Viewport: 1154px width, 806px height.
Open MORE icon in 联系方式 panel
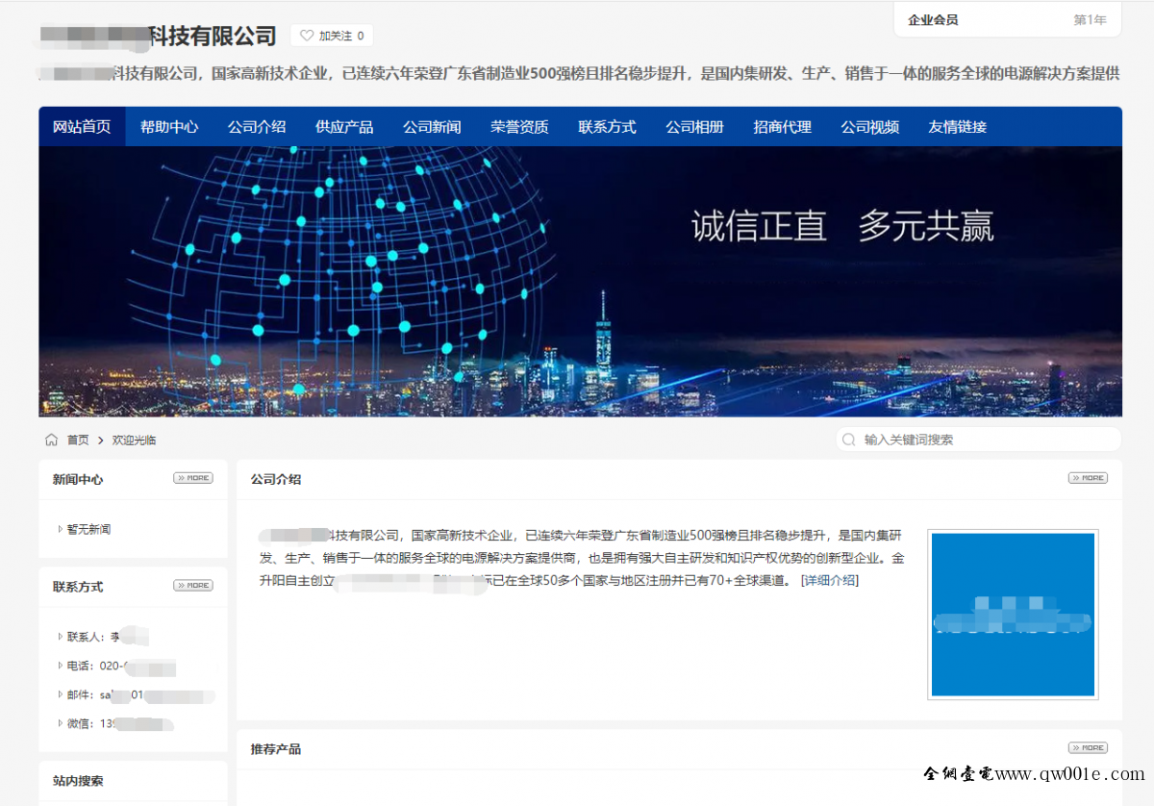tap(192, 586)
